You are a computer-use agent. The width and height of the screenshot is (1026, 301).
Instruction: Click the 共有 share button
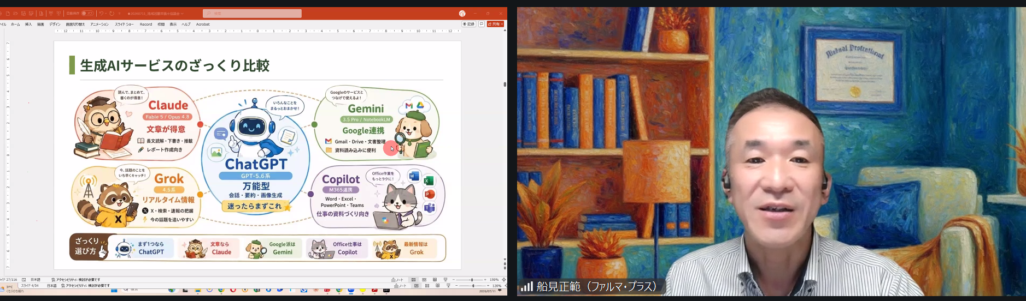(x=496, y=24)
